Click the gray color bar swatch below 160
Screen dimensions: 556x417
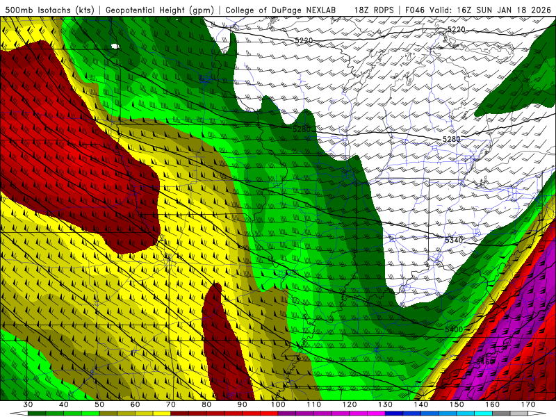(501, 414)
